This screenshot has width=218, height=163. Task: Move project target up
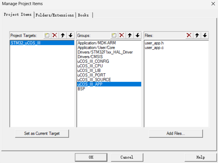pyautogui.click(x=63, y=35)
